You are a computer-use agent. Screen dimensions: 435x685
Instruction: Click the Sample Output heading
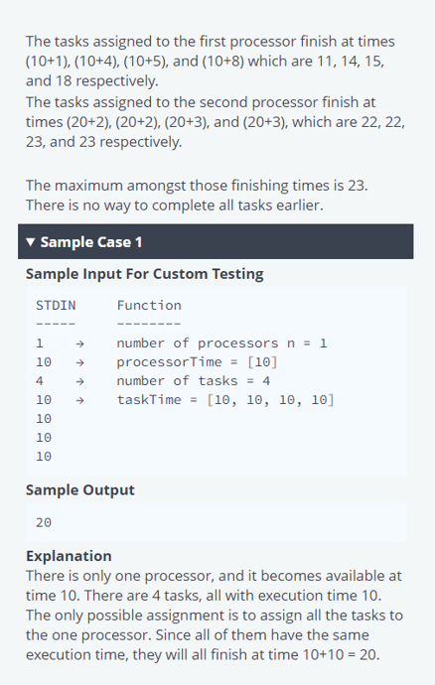[x=80, y=489]
